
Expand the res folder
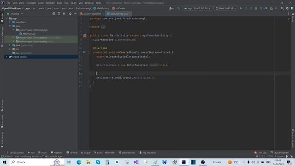click(10, 49)
